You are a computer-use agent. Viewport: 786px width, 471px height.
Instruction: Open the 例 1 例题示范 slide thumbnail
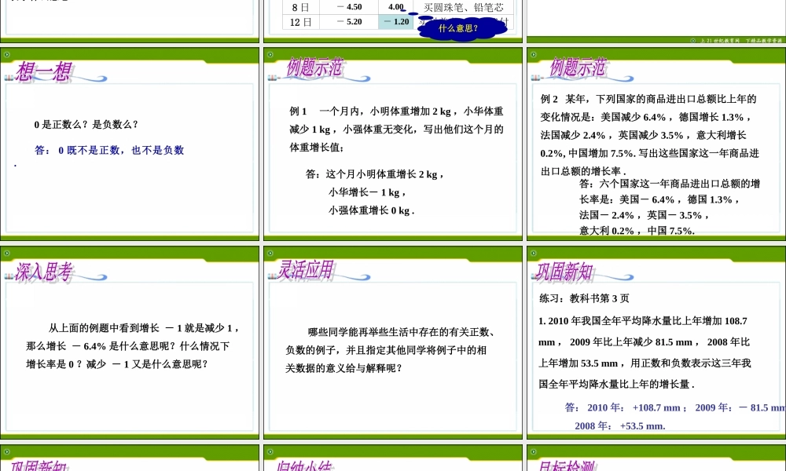(x=393, y=144)
